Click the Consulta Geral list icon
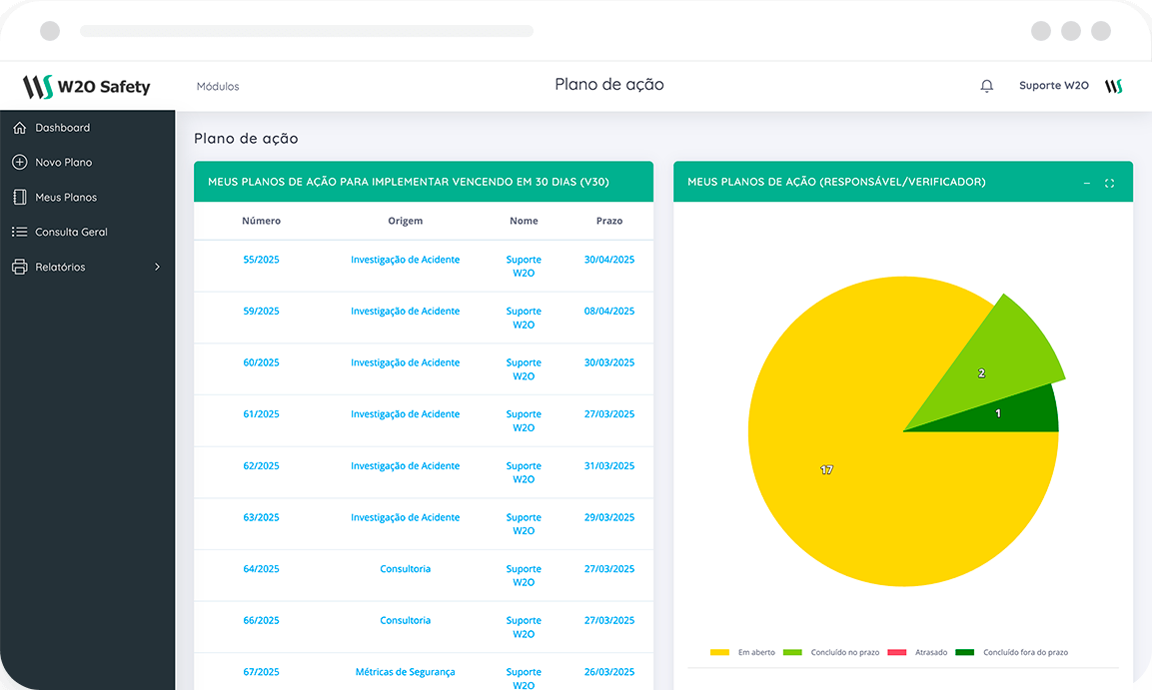The image size is (1152, 690). click(x=19, y=232)
